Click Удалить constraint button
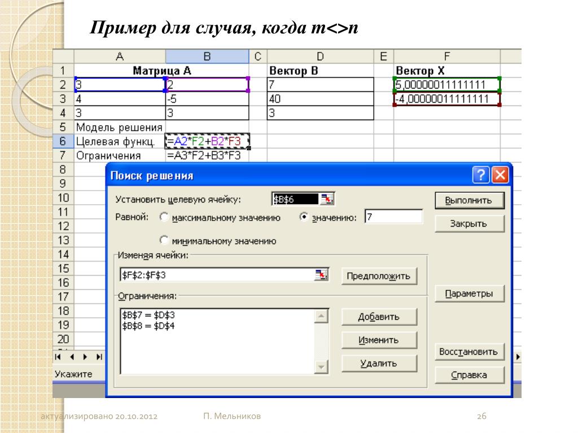The height and width of the screenshot is (433, 578). point(379,364)
